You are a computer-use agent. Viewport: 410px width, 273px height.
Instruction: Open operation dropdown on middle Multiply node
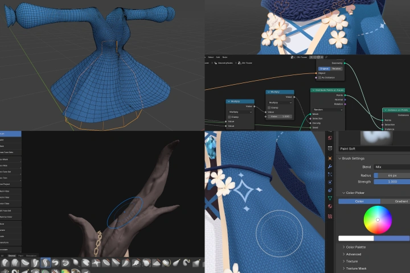pos(280,103)
